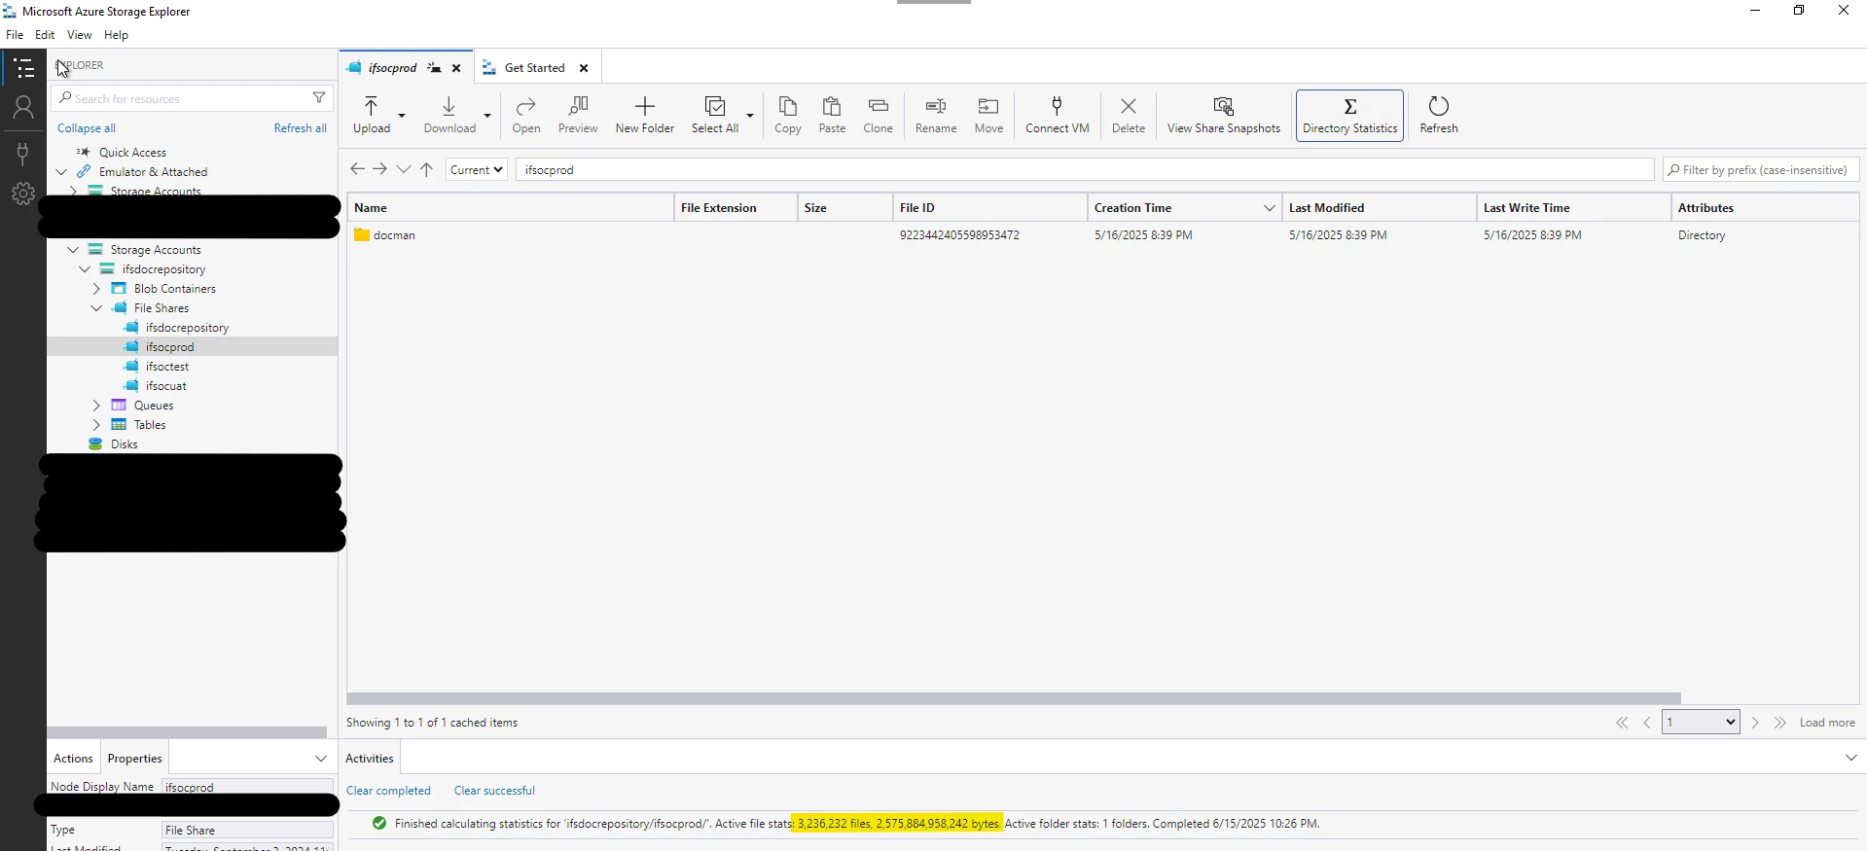Click the Connect VM toolbar icon
Viewport: 1867px width, 851px height.
pos(1058,115)
